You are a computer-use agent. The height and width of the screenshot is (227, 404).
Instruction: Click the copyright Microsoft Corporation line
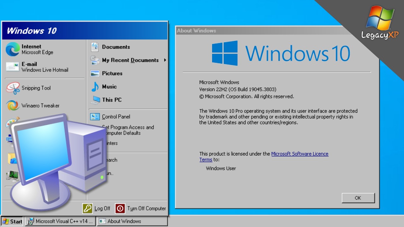[x=247, y=96]
